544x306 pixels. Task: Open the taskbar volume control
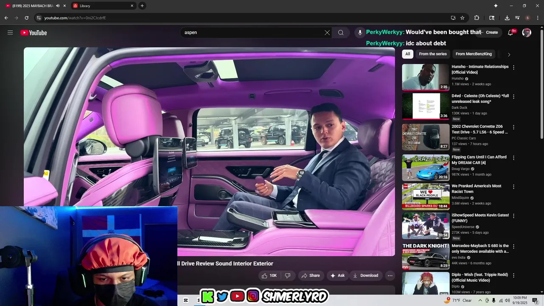click(x=507, y=300)
